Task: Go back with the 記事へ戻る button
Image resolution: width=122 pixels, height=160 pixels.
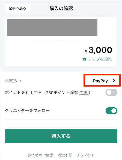Action: [x=17, y=8]
